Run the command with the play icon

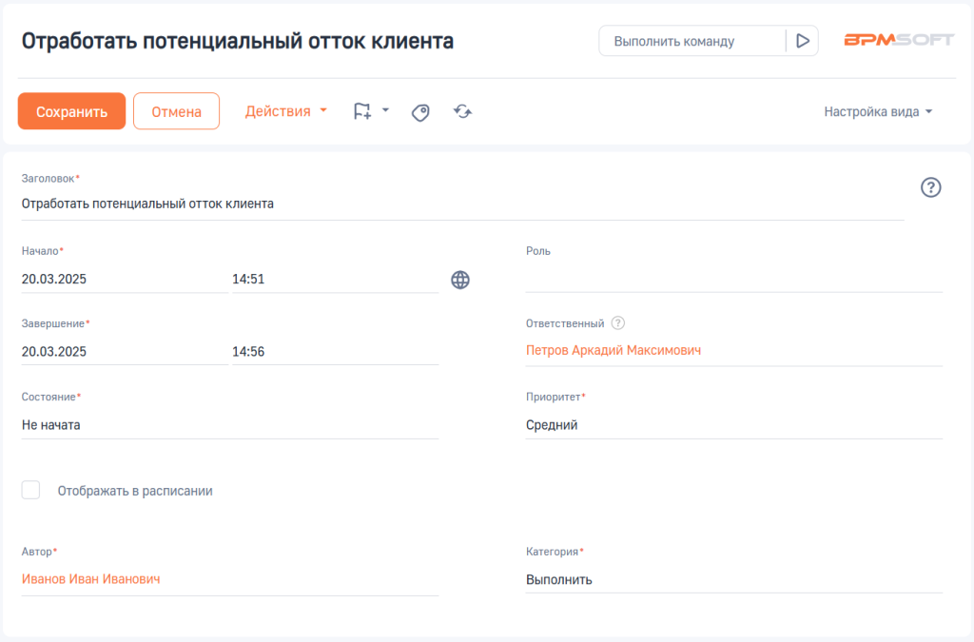[x=802, y=40]
